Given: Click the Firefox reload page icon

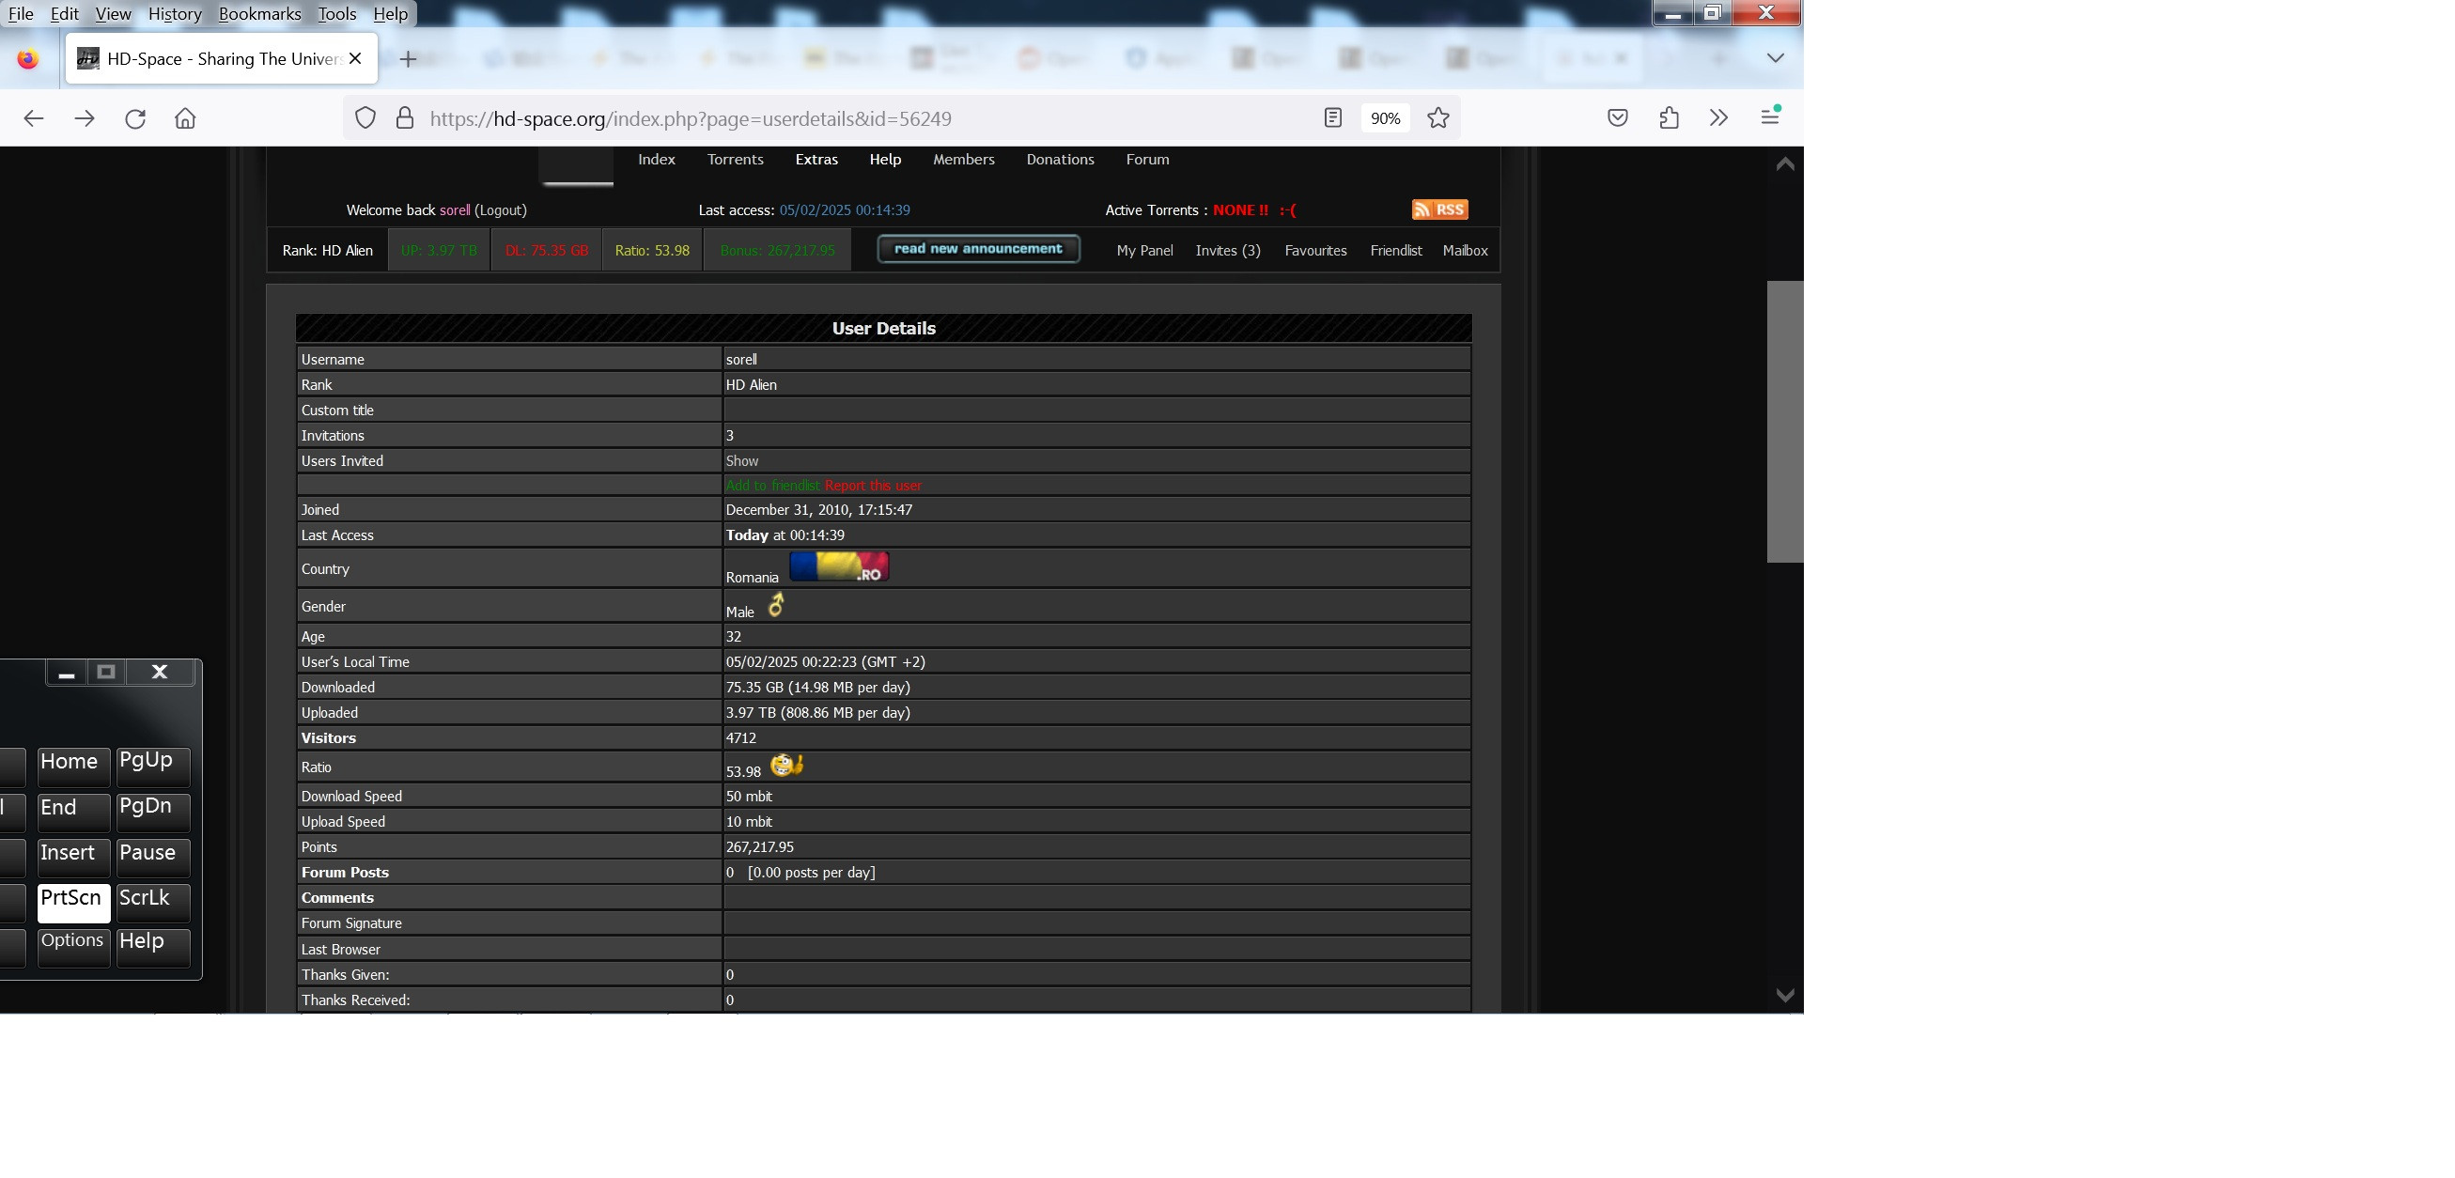Looking at the screenshot, I should pos(135,118).
